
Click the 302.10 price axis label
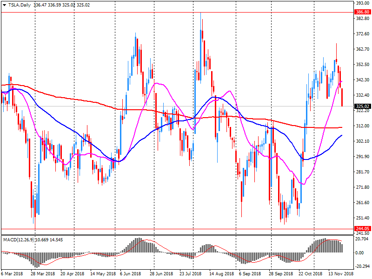(x=363, y=141)
